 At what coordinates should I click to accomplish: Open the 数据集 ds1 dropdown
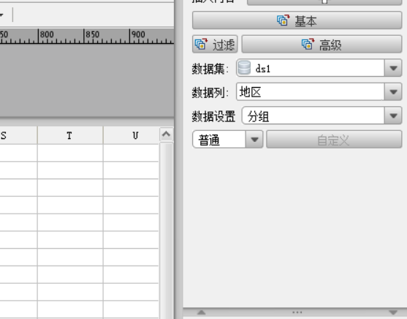pyautogui.click(x=393, y=68)
